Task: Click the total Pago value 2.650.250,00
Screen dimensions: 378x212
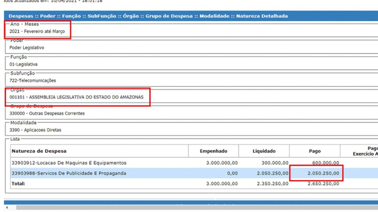Action: (x=323, y=183)
